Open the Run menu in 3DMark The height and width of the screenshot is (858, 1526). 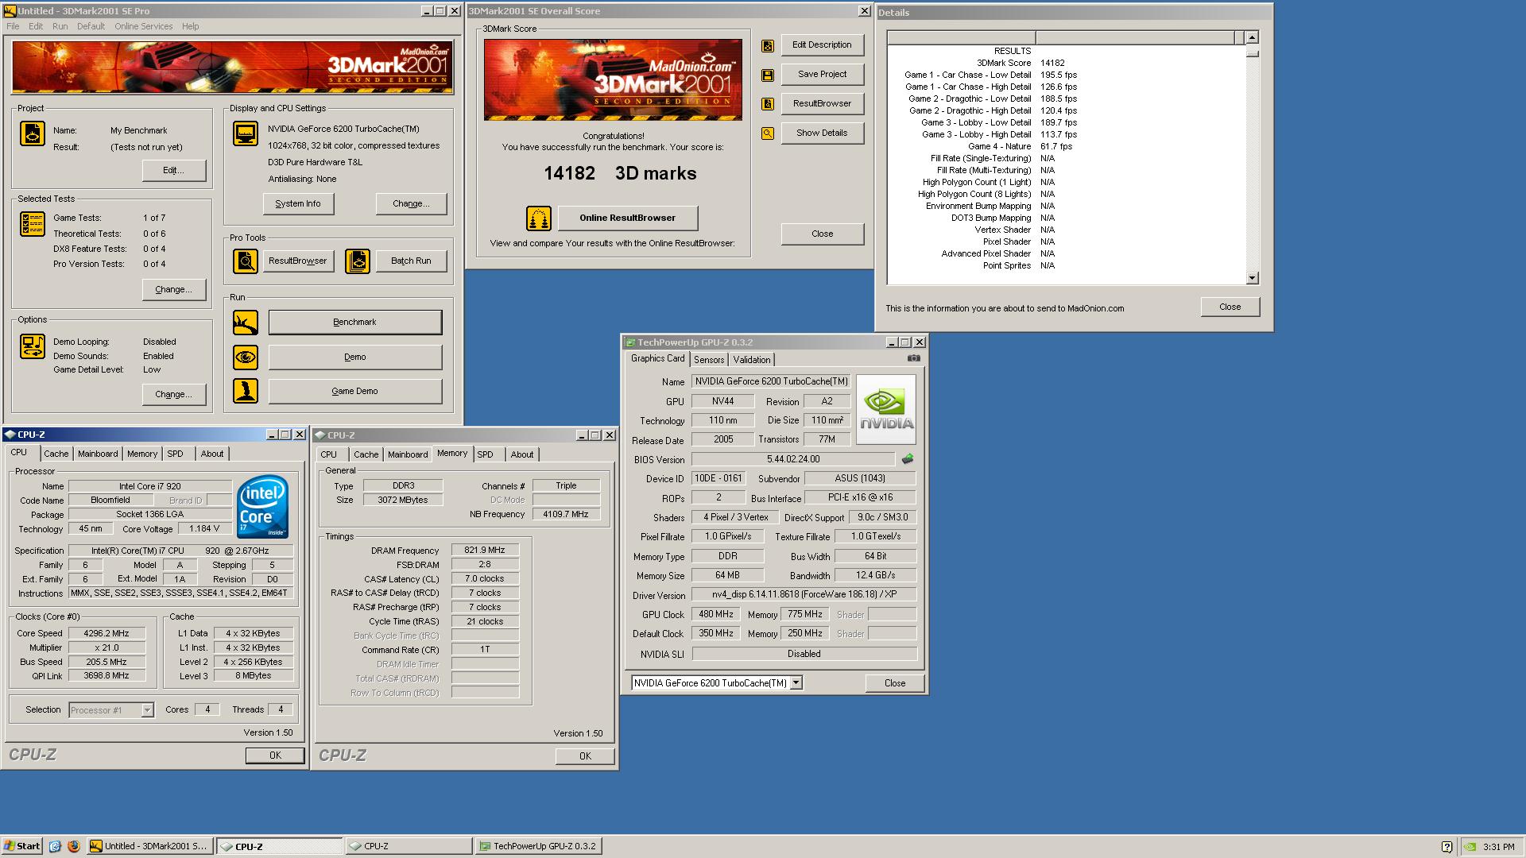pos(60,26)
